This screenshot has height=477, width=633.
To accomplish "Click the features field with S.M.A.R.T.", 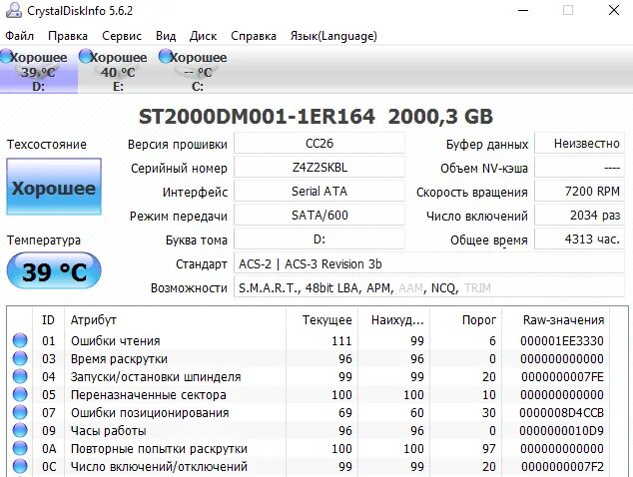I will pyautogui.click(x=429, y=287).
